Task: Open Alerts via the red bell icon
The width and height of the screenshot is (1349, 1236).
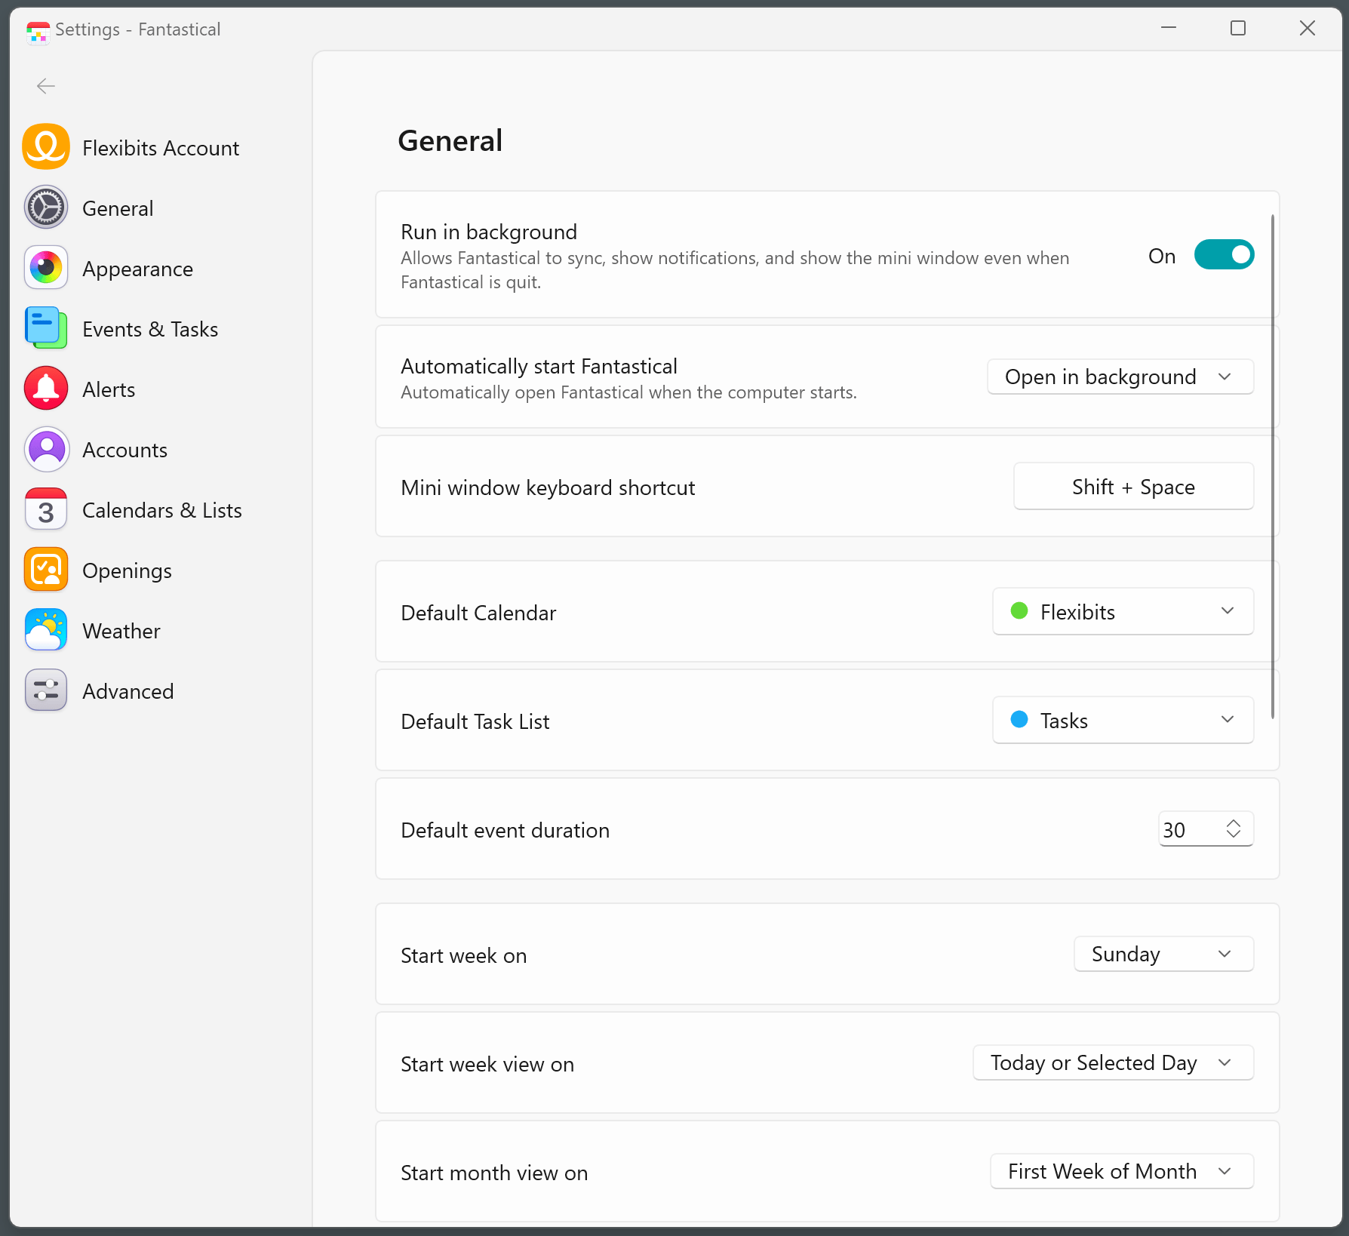Action: [46, 389]
